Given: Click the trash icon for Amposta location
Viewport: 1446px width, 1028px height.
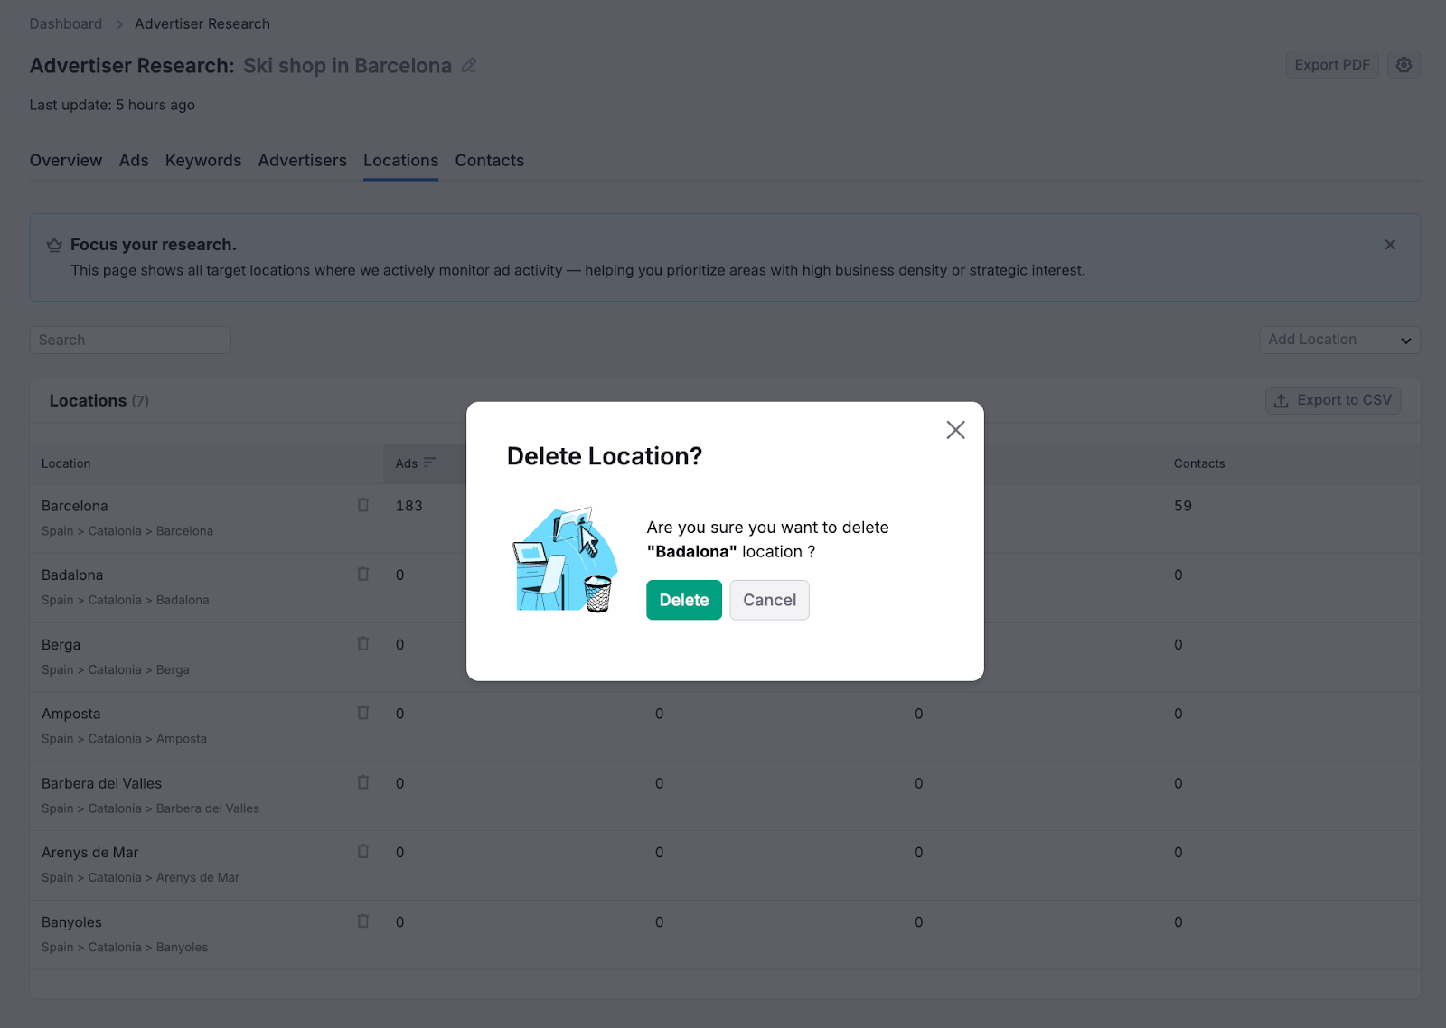Looking at the screenshot, I should pos(362,713).
